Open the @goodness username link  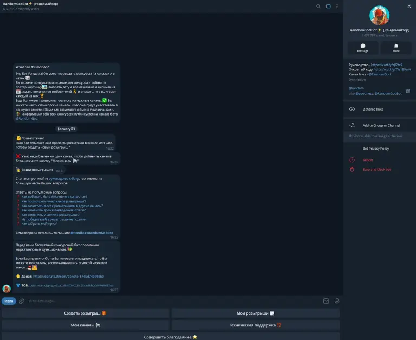[364, 93]
